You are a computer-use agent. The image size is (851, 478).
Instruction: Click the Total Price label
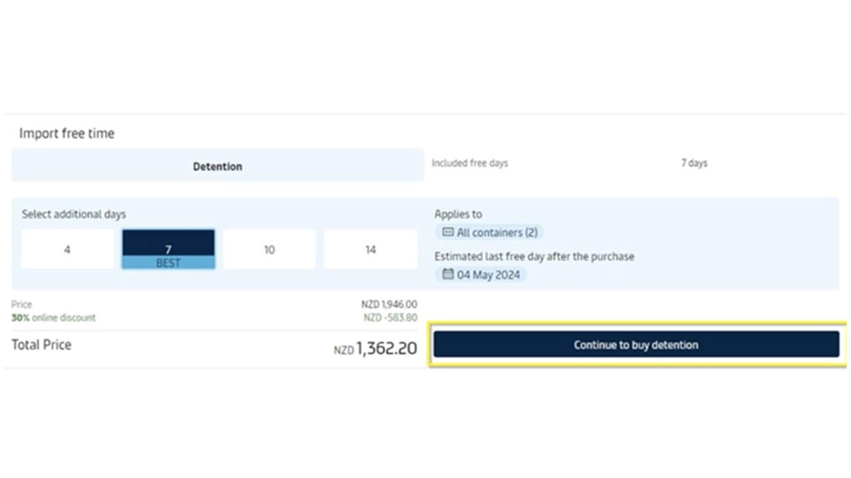[41, 345]
